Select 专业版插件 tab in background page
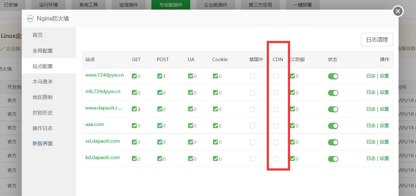The width and height of the screenshot is (416, 196). pyautogui.click(x=171, y=5)
